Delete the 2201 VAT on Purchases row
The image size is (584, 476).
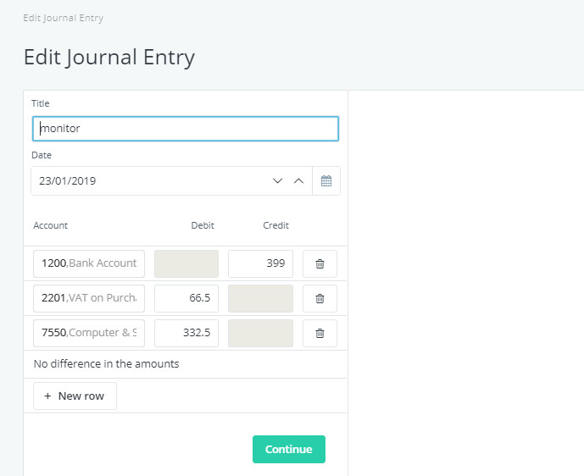click(320, 298)
